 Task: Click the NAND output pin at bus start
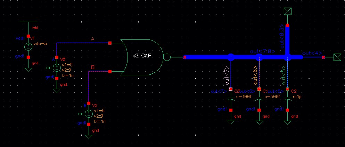click(185, 57)
